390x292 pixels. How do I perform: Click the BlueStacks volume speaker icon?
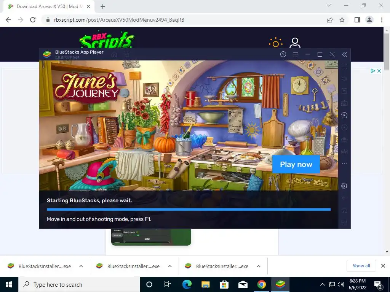(x=344, y=79)
